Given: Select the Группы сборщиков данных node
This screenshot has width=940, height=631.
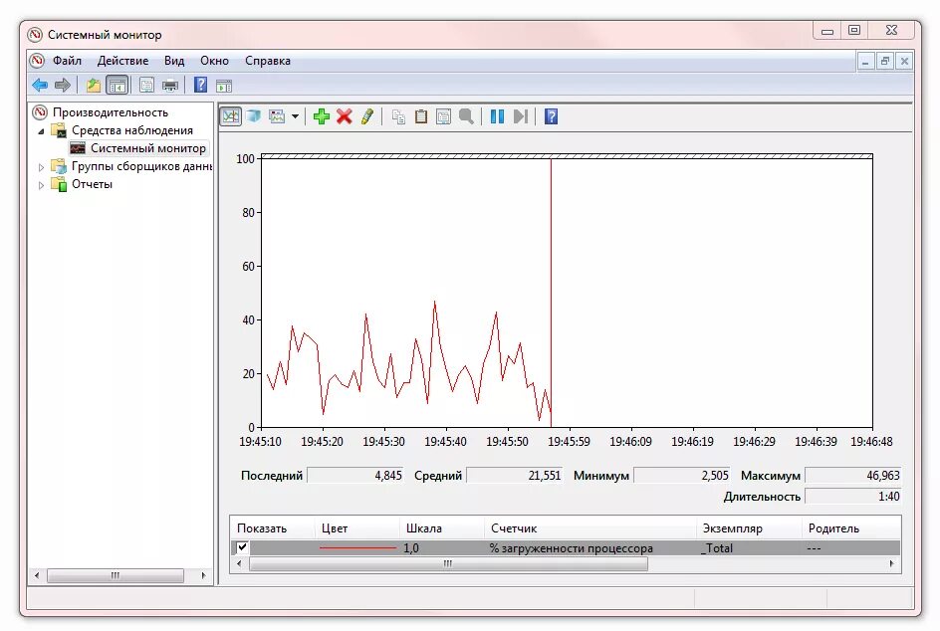Looking at the screenshot, I should [x=142, y=166].
